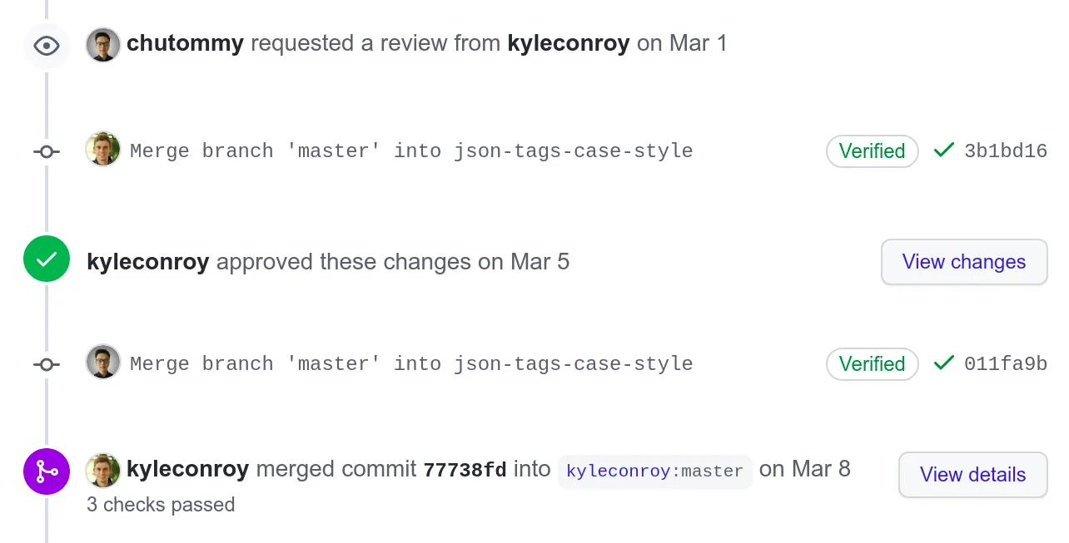Click the avatar beside the 3b1bd16 merge commit
This screenshot has height=543, width=1069.
click(103, 149)
